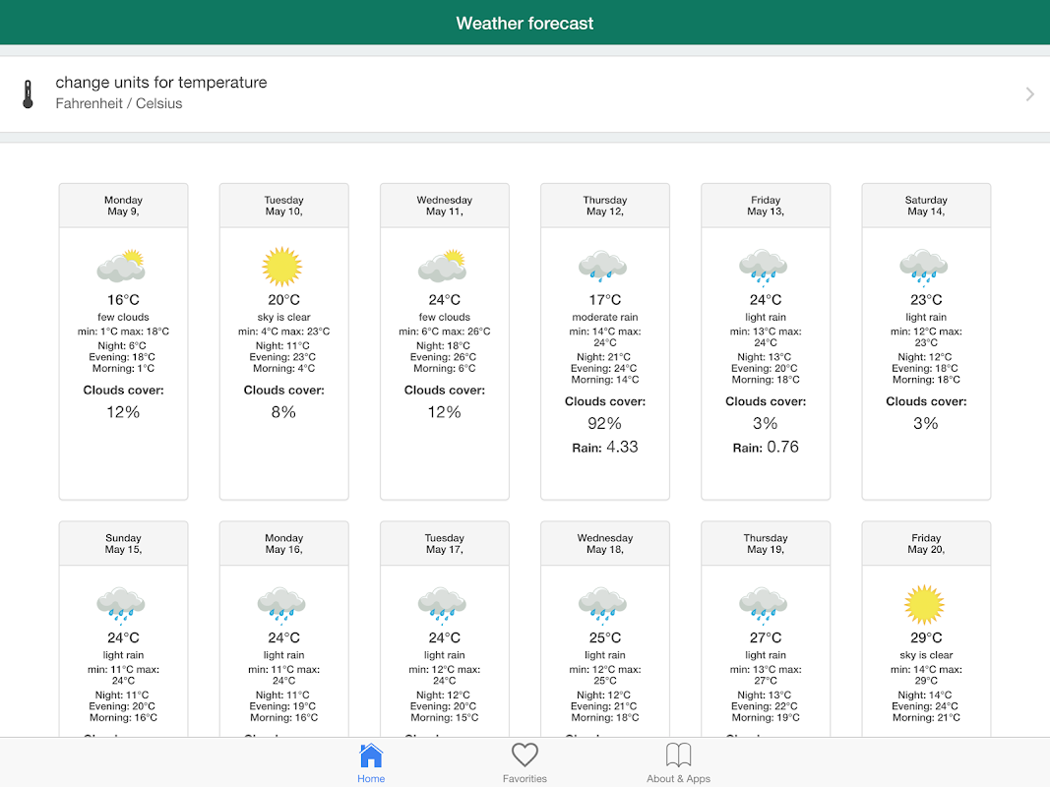This screenshot has width=1050, height=787.
Task: Click Friday May 20 sun icon
Action: (x=924, y=604)
